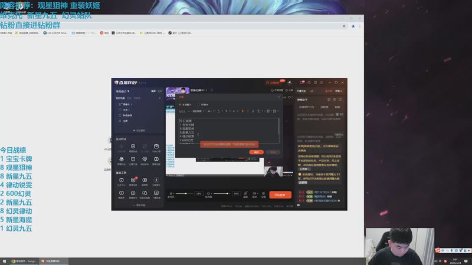The width and height of the screenshot is (472, 265).
Task: Click the bookmark star in Chrome address bar
Action: click(344, 26)
